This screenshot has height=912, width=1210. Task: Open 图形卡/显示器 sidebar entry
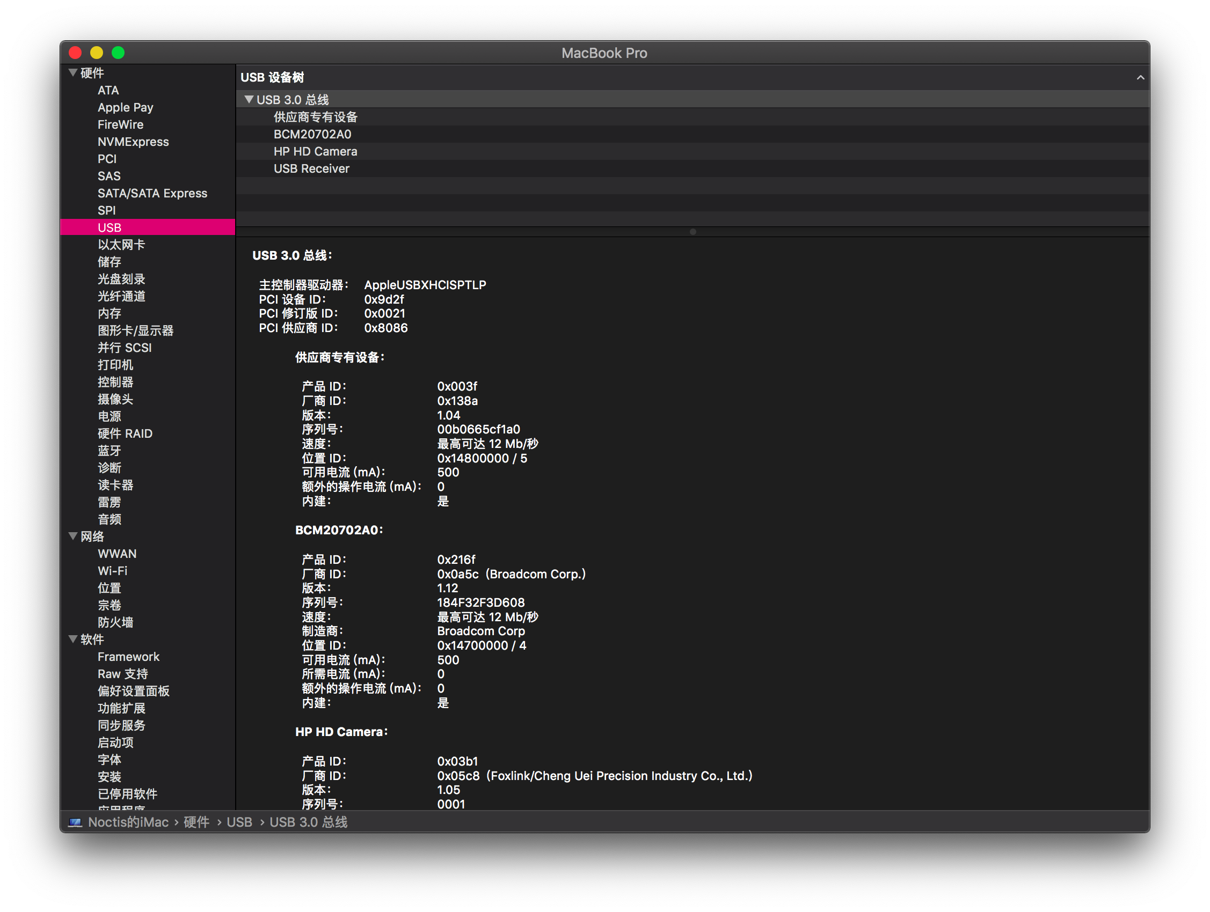point(135,330)
